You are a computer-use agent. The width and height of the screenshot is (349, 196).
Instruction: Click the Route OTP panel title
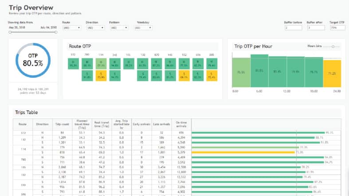pyautogui.click(x=80, y=46)
